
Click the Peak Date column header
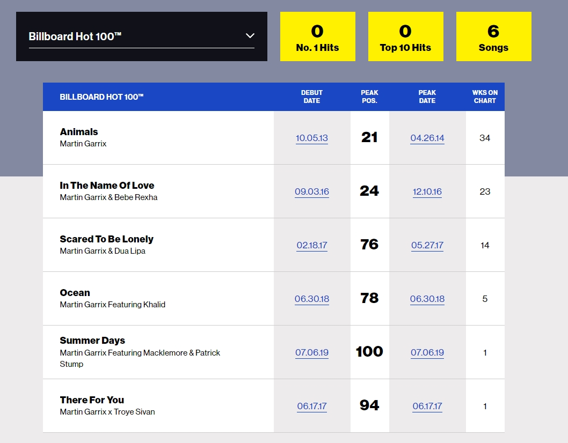427,97
